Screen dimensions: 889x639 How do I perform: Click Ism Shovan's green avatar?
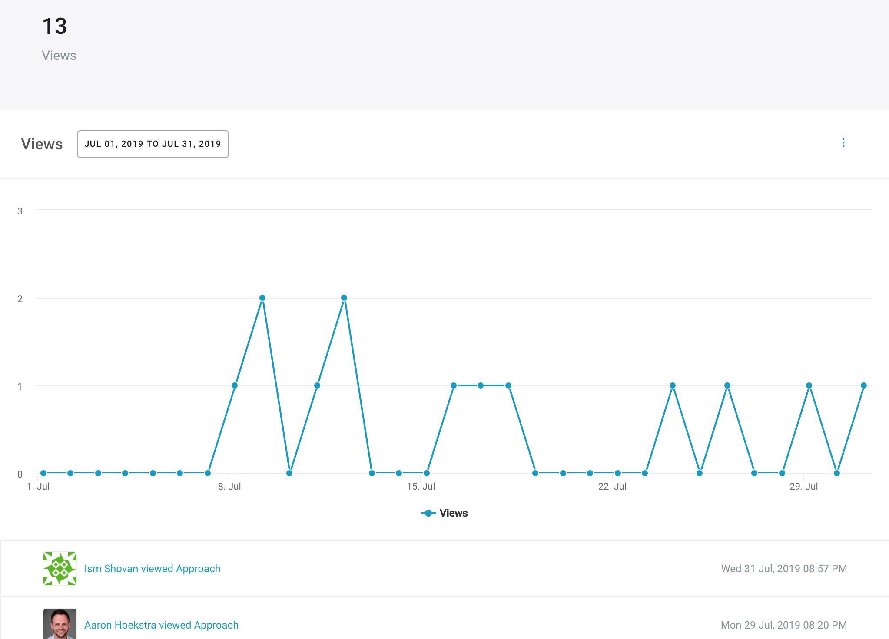click(x=60, y=569)
